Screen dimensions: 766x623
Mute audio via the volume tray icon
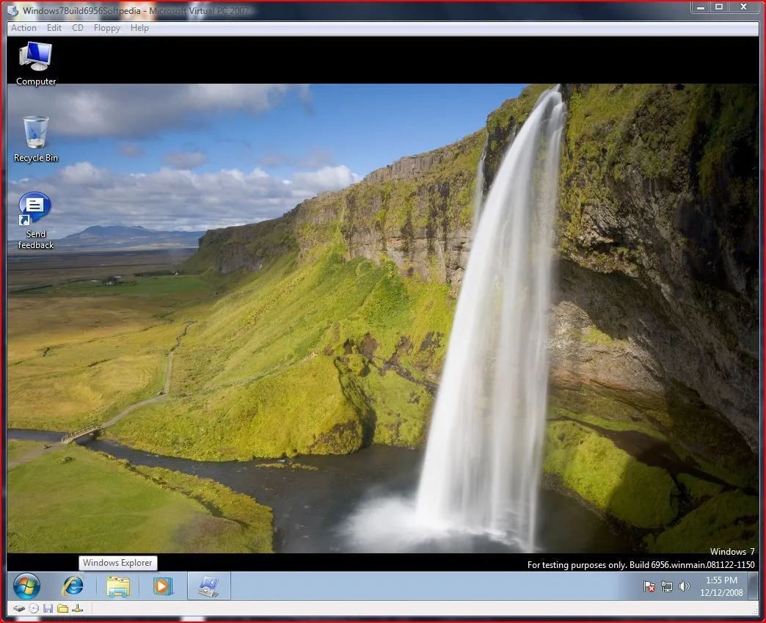pyautogui.click(x=685, y=587)
